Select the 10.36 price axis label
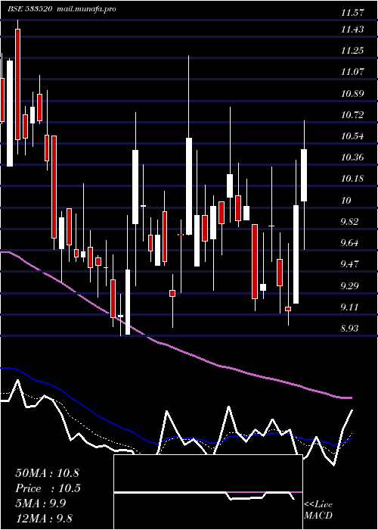 pos(352,157)
